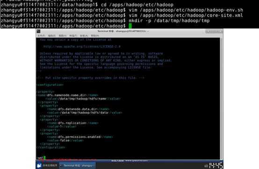Viewport: 259px width, 169px height.
Task: Click the opening <configuration> tag line
Action: click(x=50, y=85)
